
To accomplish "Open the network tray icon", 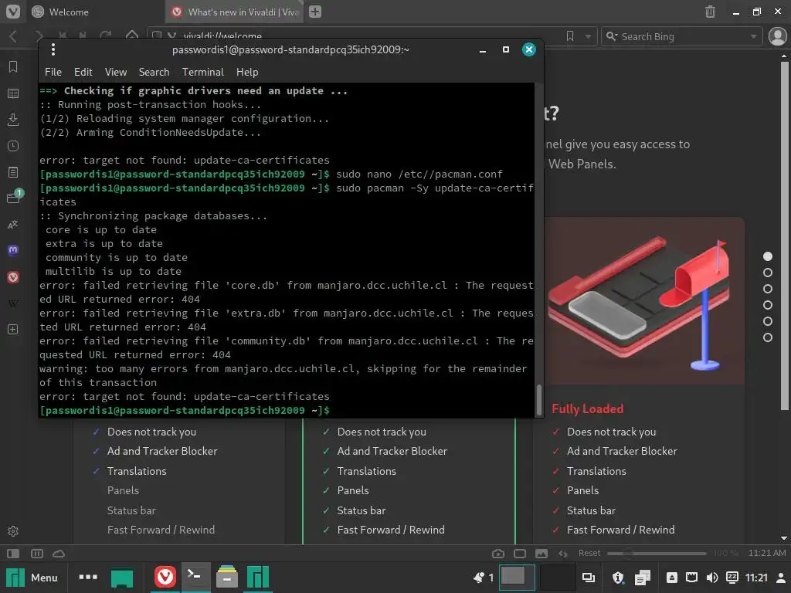I will (x=691, y=578).
